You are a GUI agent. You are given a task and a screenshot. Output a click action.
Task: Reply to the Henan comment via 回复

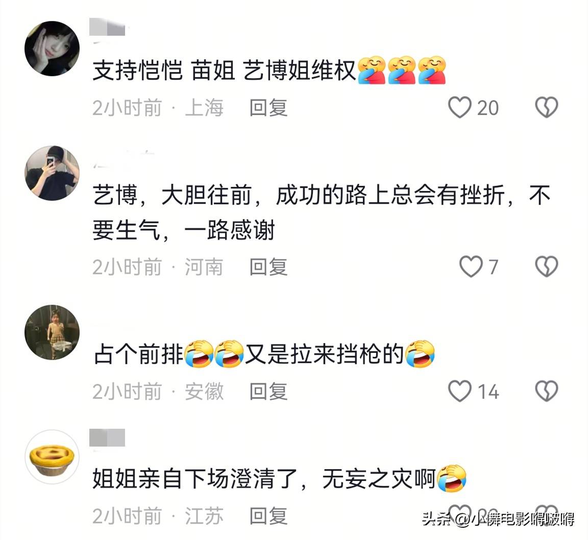tap(268, 267)
